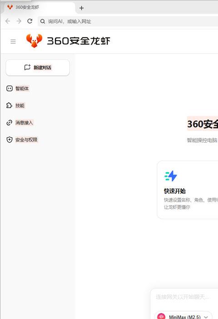Click the browser forward arrow
This screenshot has height=319, width=218.
point(19,21)
